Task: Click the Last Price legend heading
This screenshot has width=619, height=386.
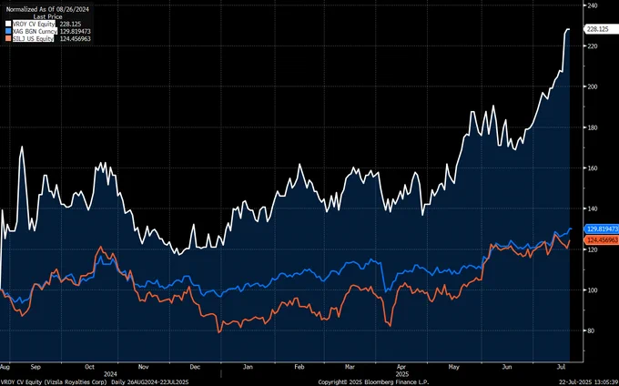Action: pyautogui.click(x=47, y=16)
